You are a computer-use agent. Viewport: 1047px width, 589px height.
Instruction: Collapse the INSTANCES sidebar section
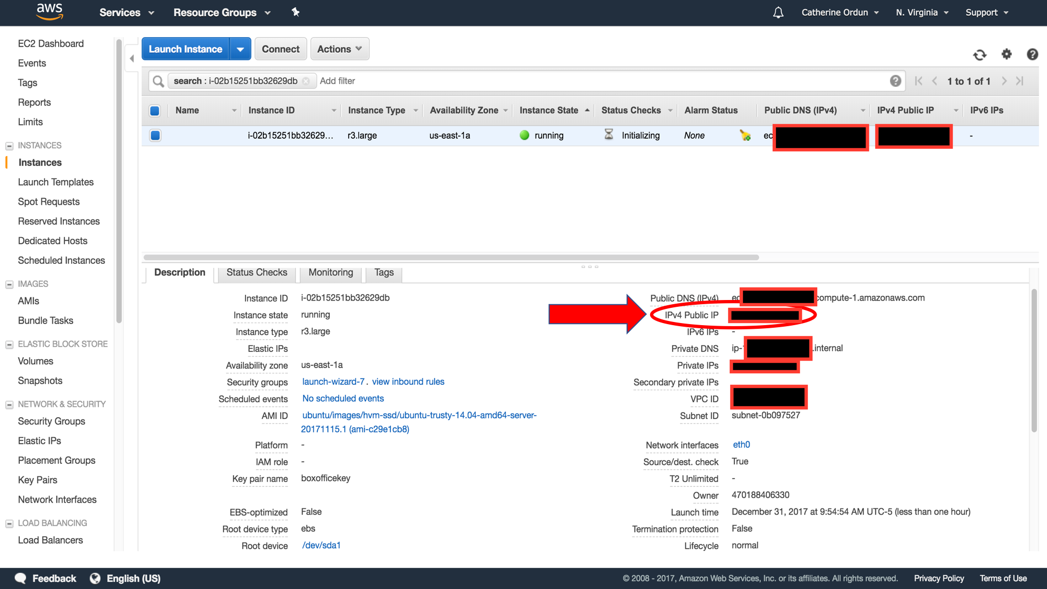(9, 146)
